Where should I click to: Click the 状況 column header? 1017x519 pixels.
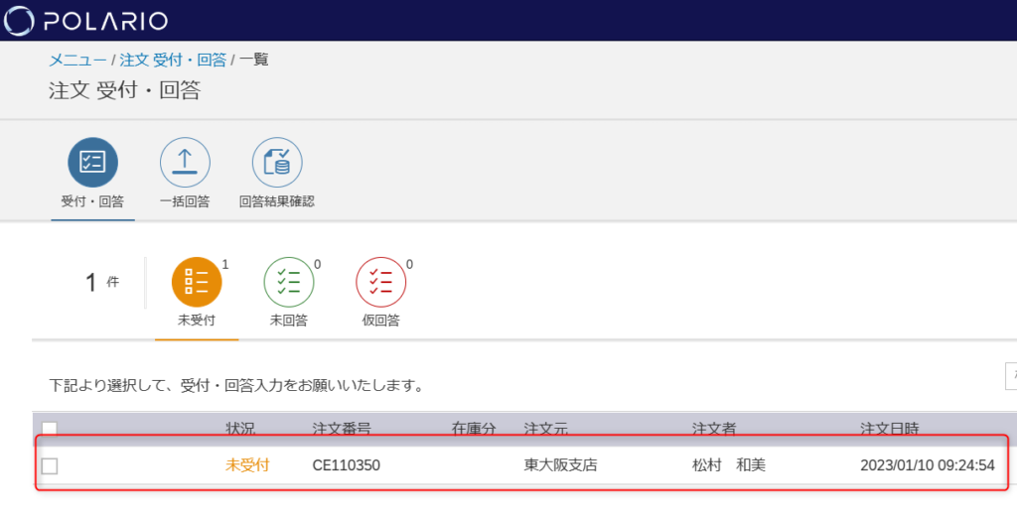click(x=240, y=429)
